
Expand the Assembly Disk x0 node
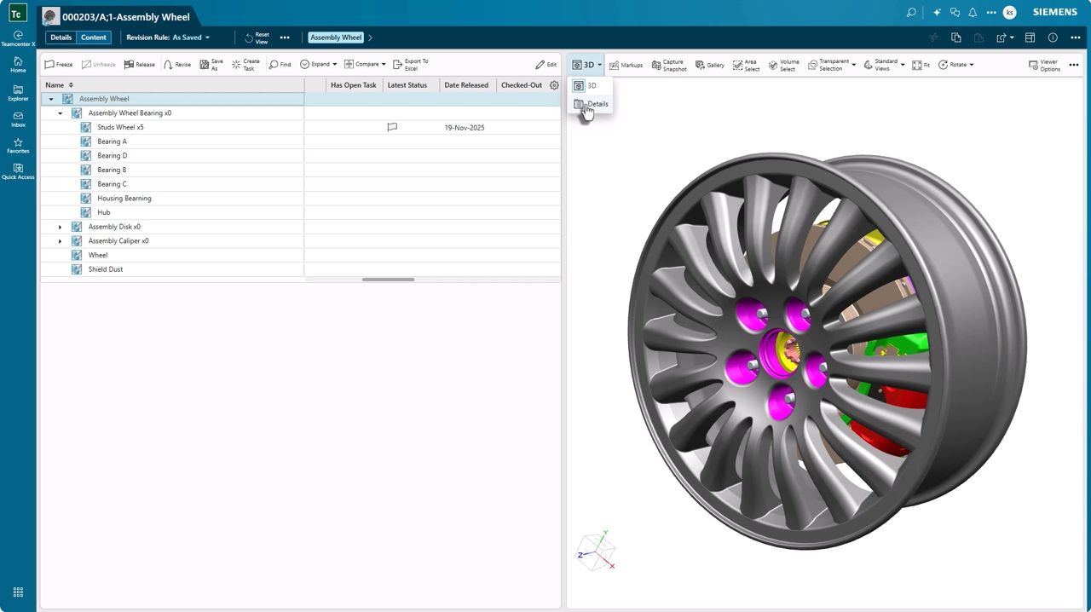click(x=60, y=227)
